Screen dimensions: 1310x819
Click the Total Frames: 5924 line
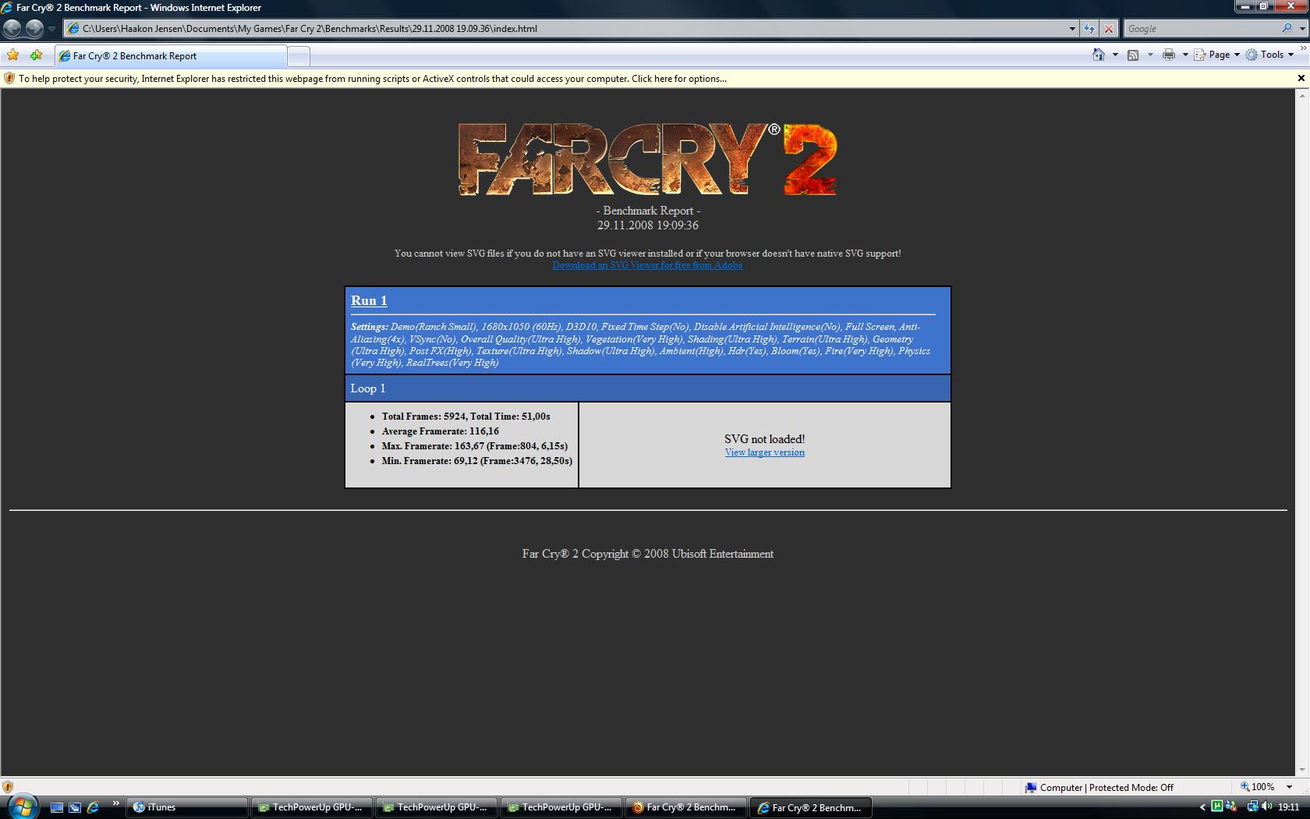(x=466, y=417)
